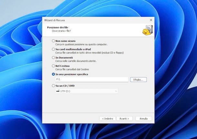Image resolution: width=197 pixels, height=139 pixels.
Task: Click the drive icon beside UTM (D:)
Action: (58, 91)
